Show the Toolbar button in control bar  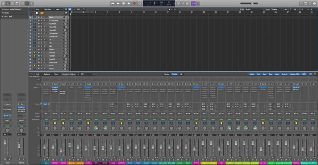(x=17, y=3)
